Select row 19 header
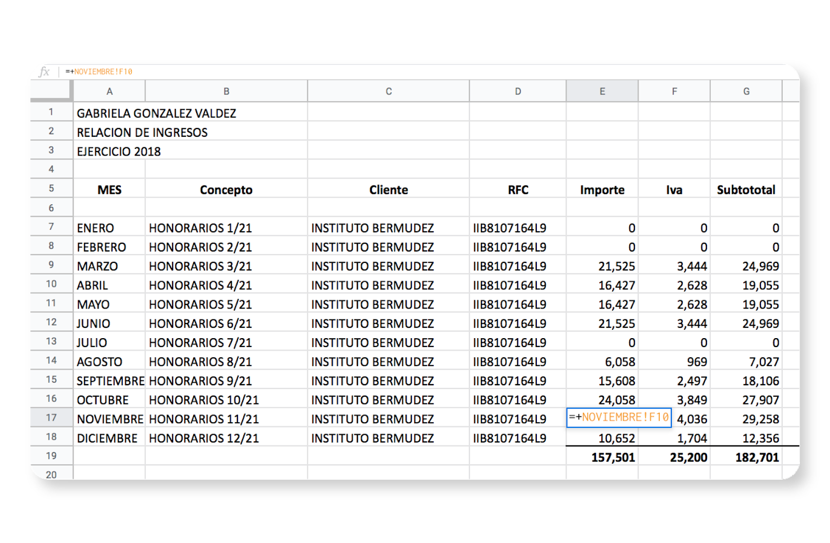The height and width of the screenshot is (543, 830). (51, 456)
